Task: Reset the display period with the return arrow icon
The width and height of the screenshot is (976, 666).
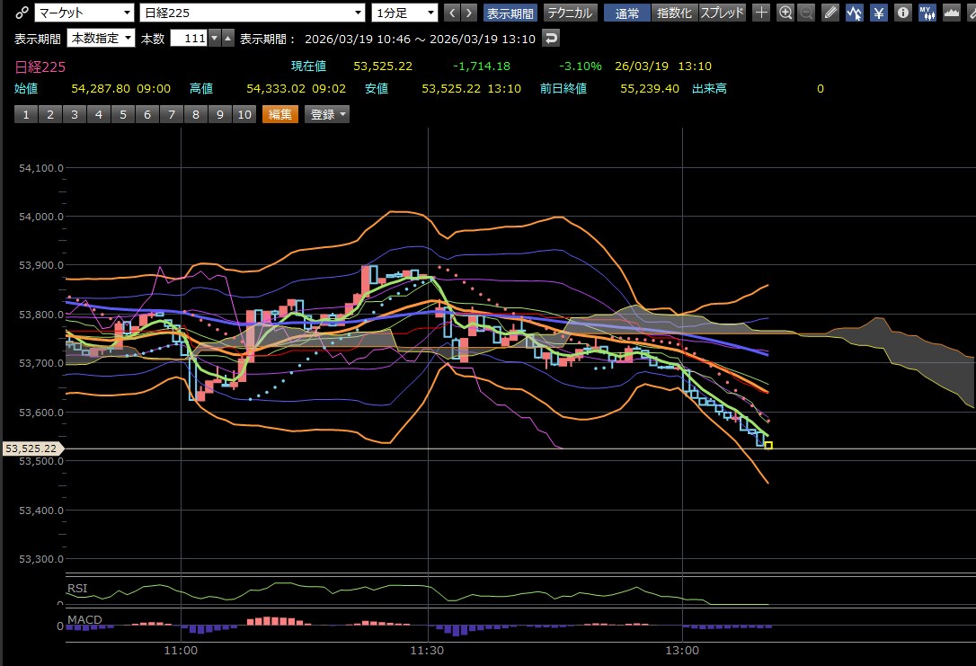Action: [552, 38]
